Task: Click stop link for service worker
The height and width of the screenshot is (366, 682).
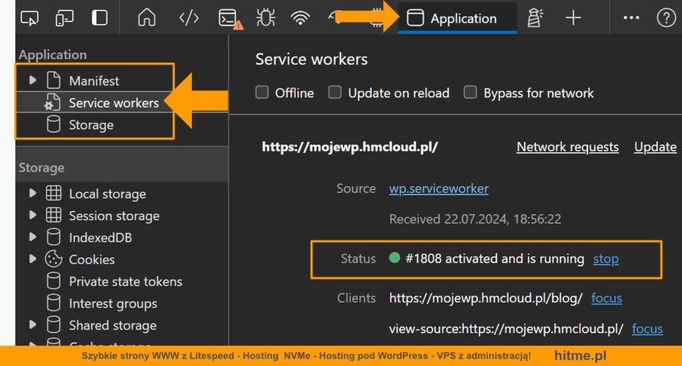Action: coord(605,259)
